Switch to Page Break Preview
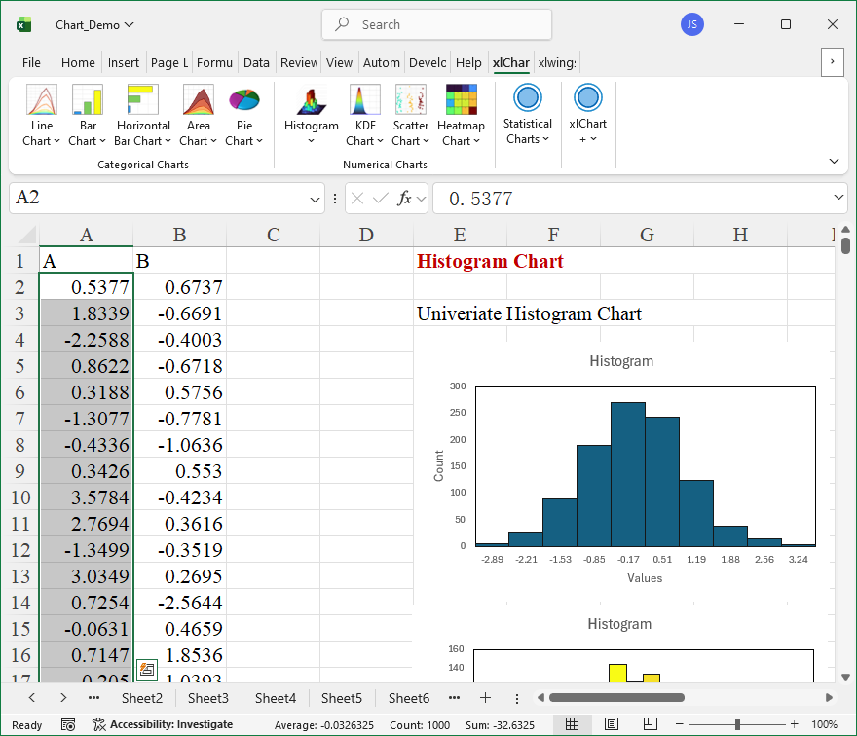The image size is (857, 736). click(648, 724)
